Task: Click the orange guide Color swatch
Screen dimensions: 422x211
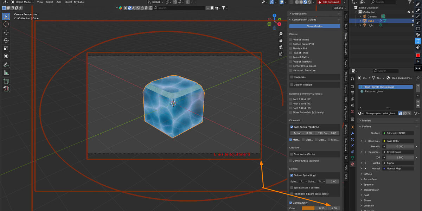Action: click(308, 208)
